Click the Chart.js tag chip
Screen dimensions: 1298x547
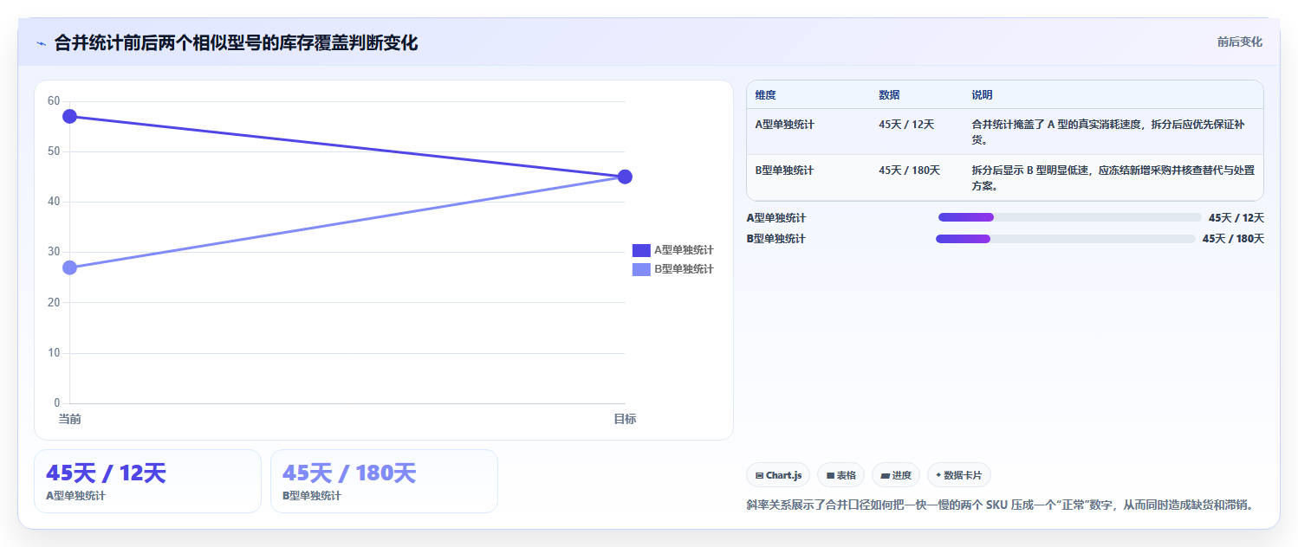pos(778,475)
